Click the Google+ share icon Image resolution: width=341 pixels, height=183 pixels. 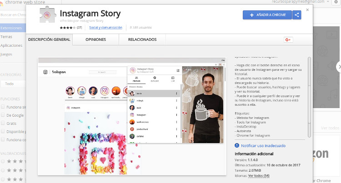coord(288,40)
